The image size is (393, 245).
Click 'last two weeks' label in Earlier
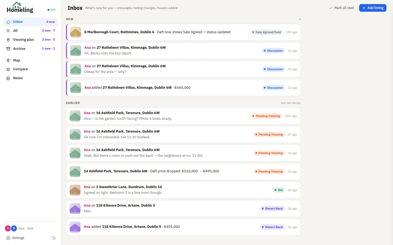click(291, 103)
